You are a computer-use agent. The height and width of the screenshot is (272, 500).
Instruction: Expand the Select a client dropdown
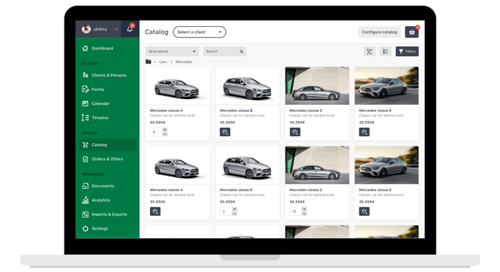[199, 32]
